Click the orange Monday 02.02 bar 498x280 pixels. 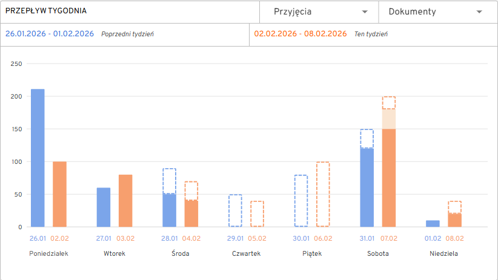point(59,194)
